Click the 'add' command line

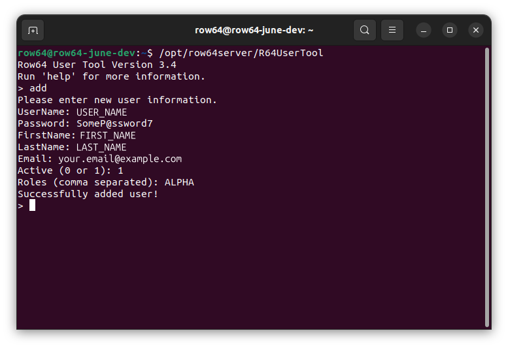point(38,88)
